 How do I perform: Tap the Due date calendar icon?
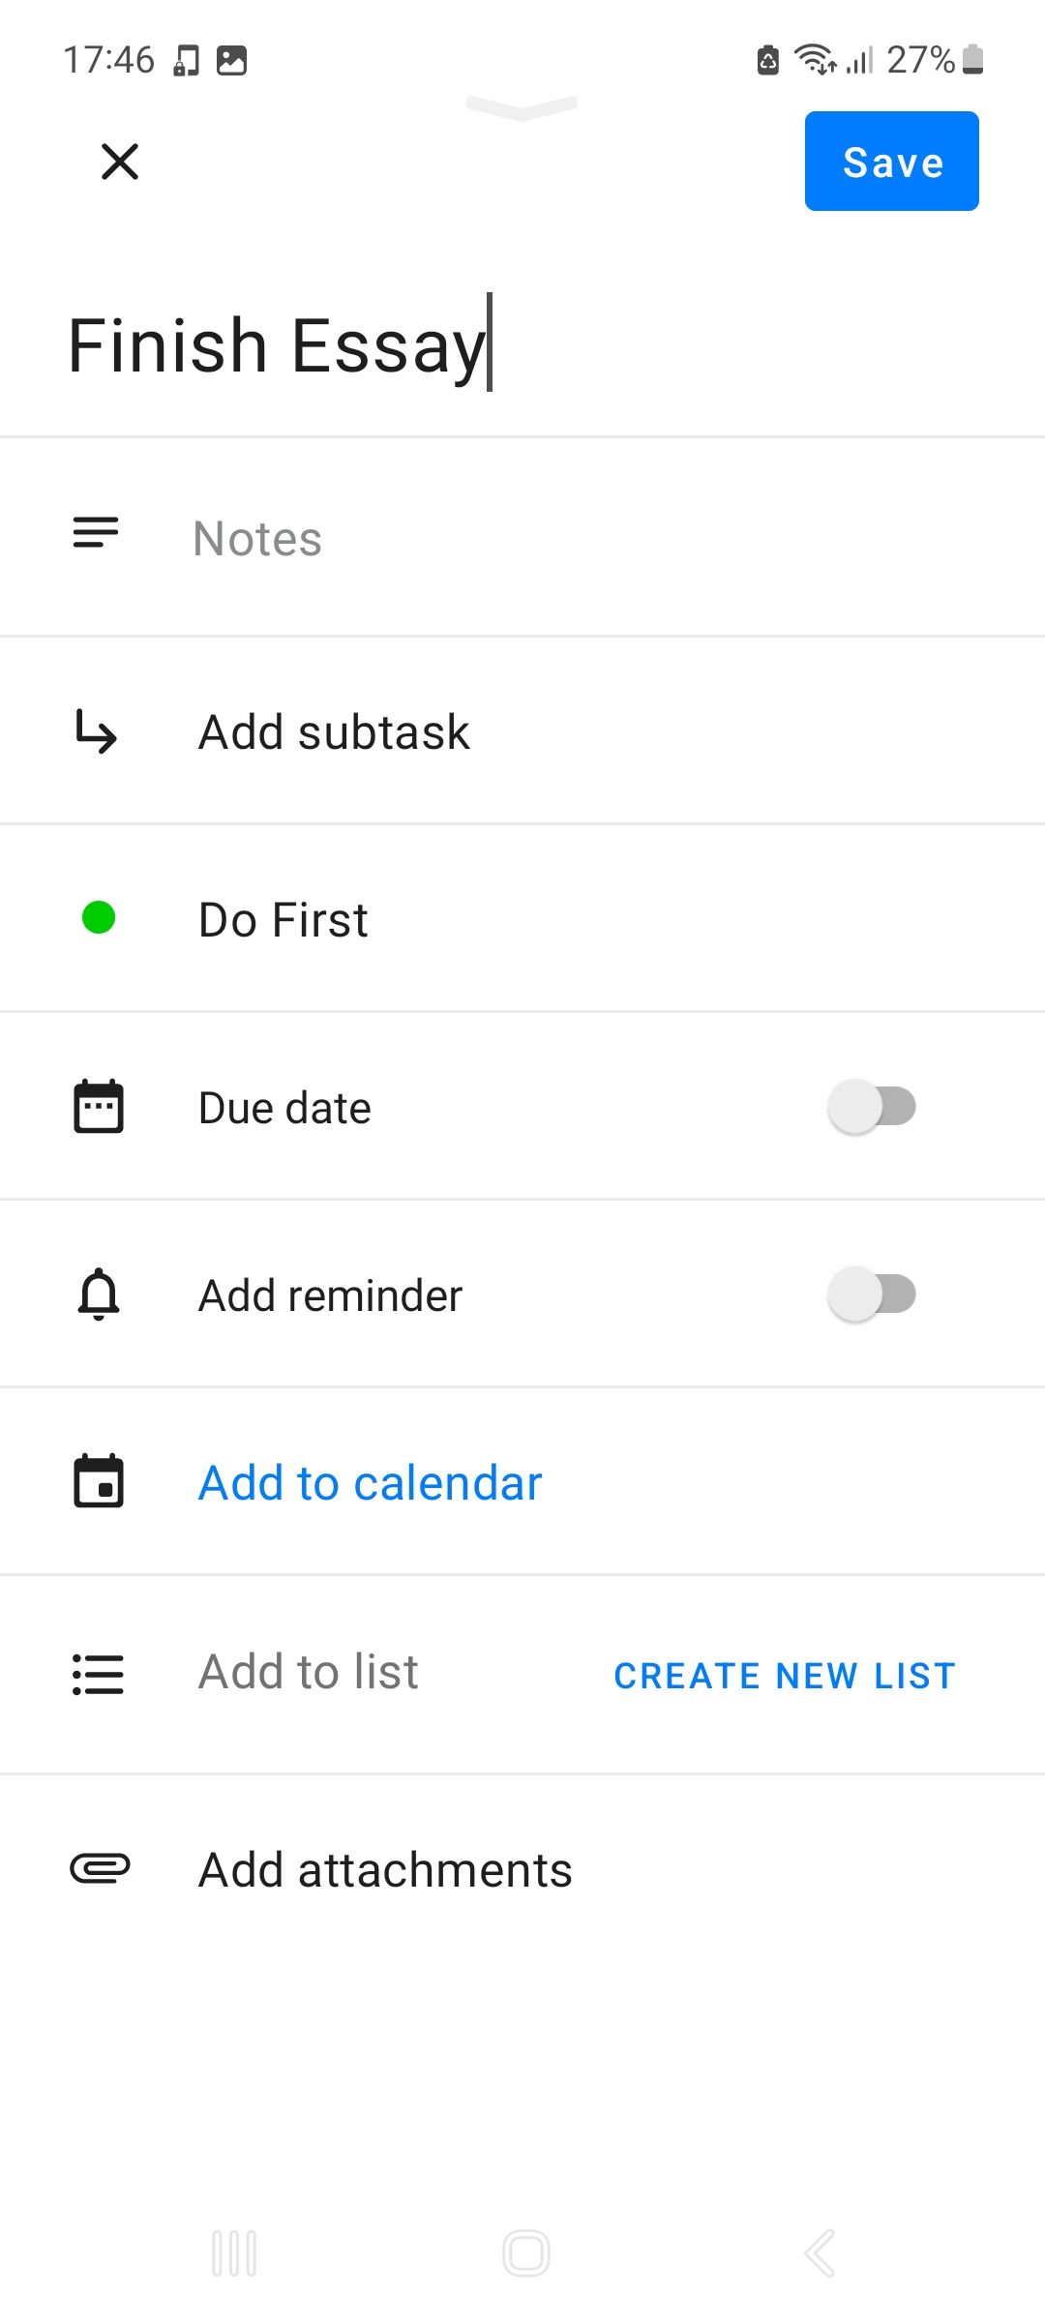pos(99,1106)
